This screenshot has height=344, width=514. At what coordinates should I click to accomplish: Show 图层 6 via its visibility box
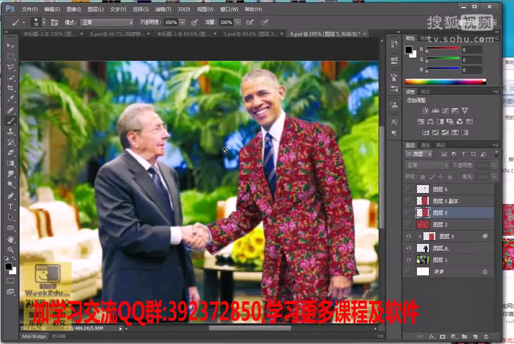click(x=409, y=189)
